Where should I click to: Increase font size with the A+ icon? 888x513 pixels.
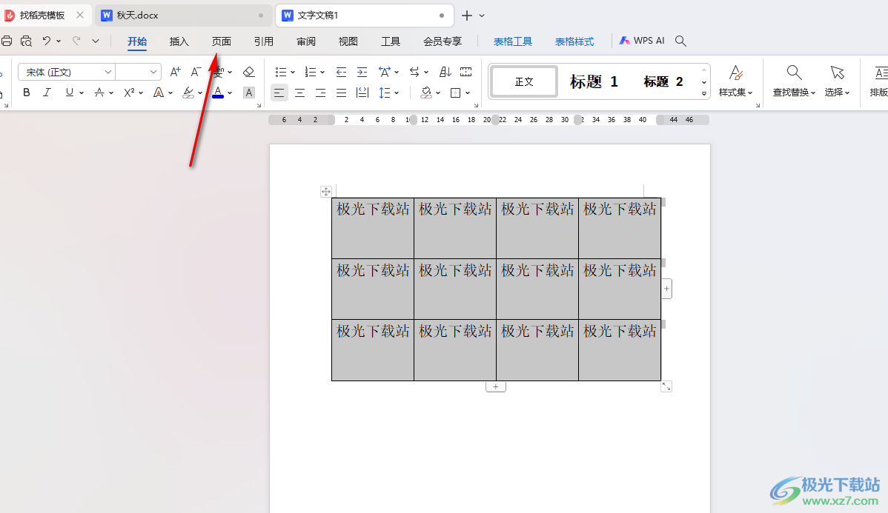176,72
